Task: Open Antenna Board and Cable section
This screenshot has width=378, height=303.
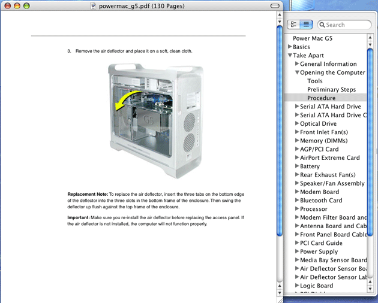Action: tap(333, 226)
